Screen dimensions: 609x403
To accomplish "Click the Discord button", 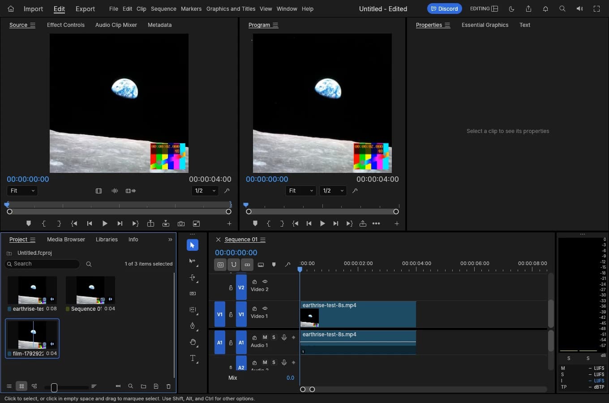I will point(444,9).
